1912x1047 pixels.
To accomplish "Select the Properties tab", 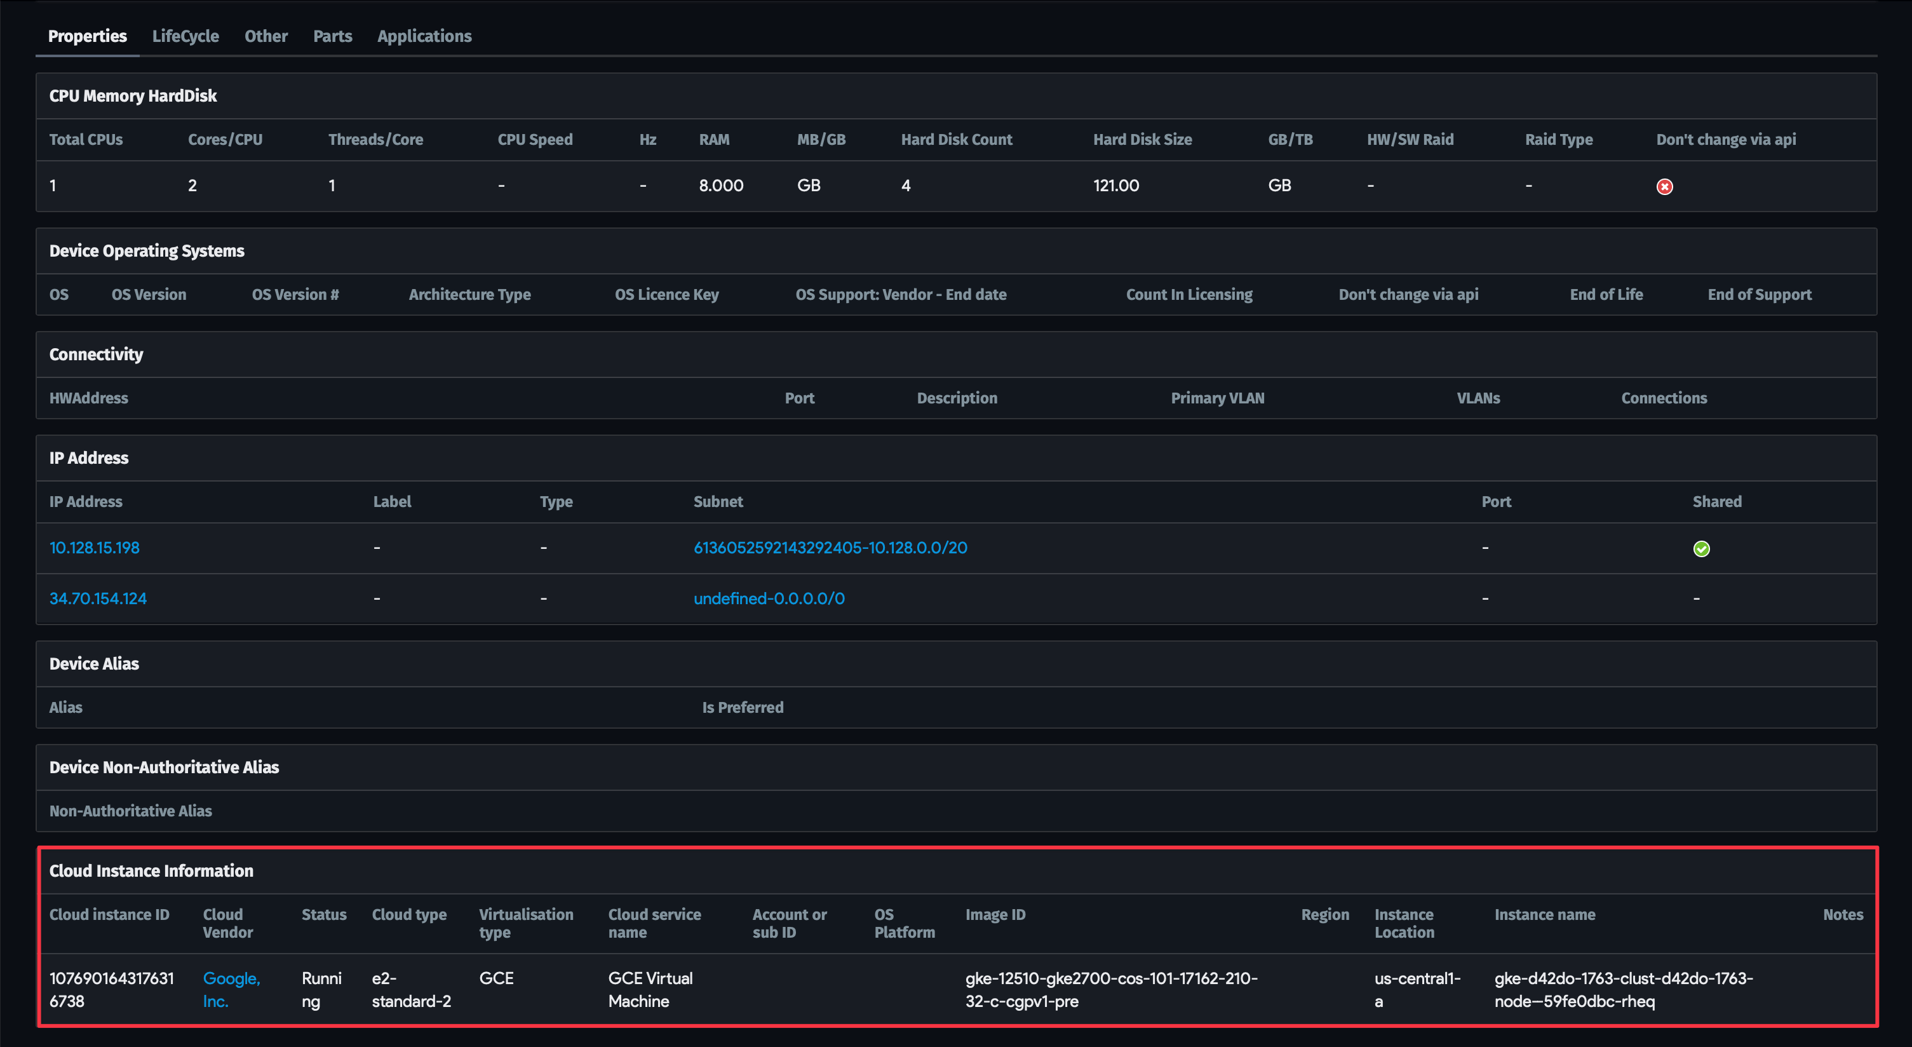I will tap(87, 36).
